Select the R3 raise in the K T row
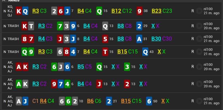Viewport: 223px width, 110px height. 41,26
